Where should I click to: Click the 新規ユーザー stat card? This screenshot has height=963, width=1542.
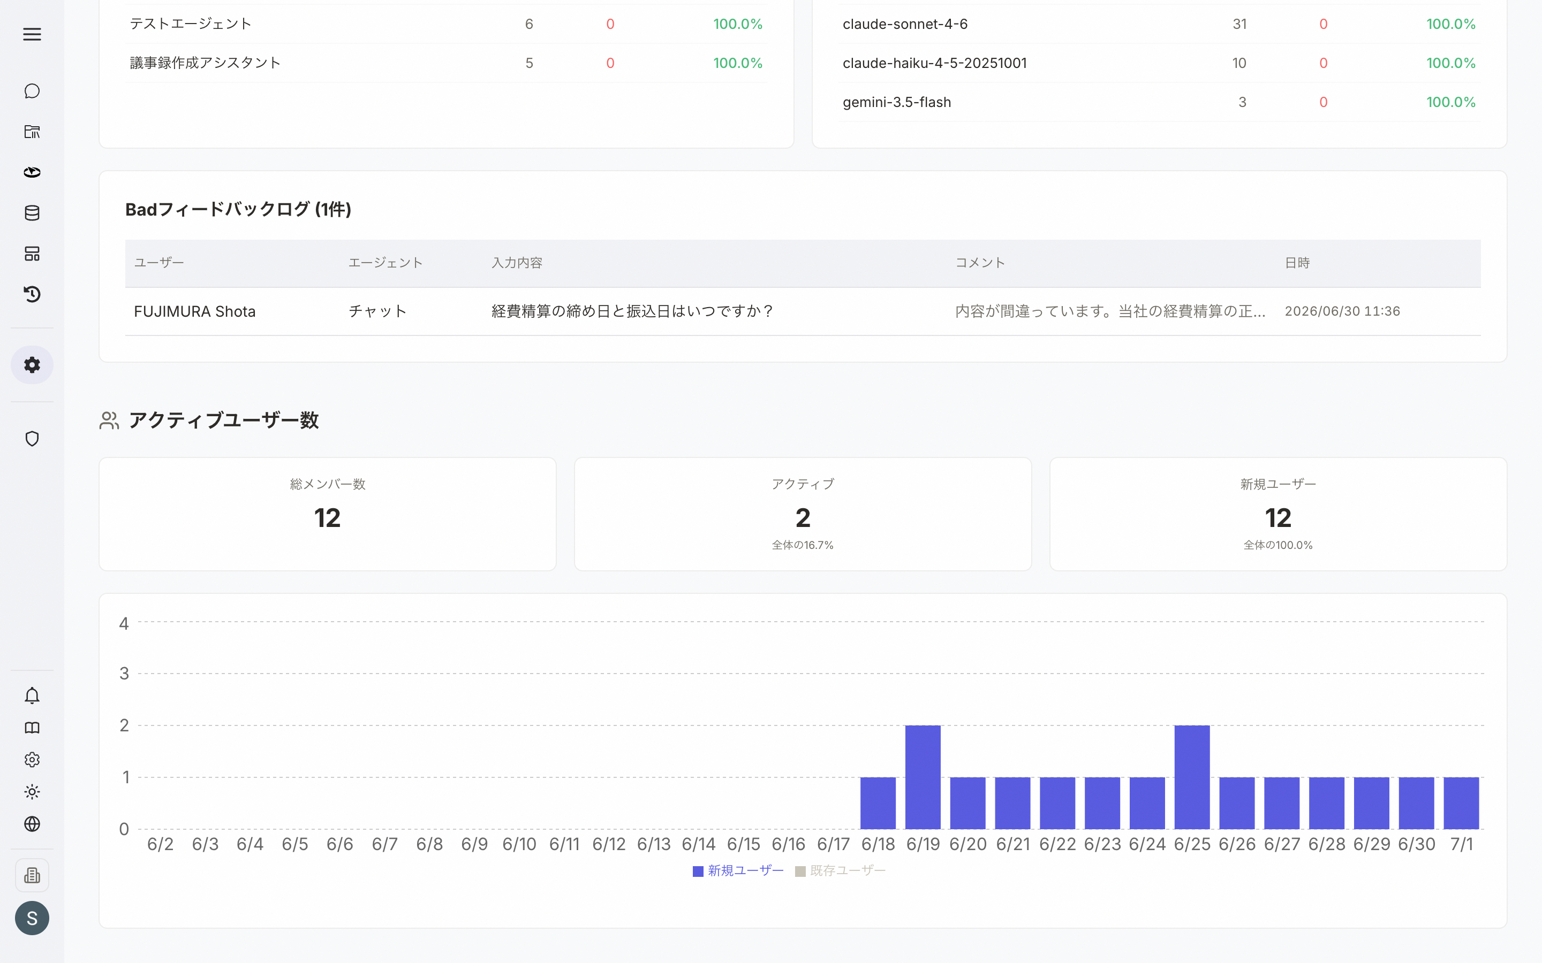[x=1278, y=514]
